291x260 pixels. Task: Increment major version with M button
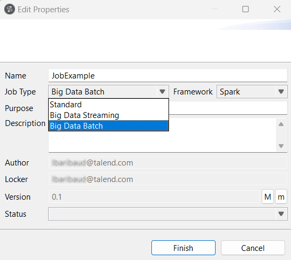pos(267,196)
